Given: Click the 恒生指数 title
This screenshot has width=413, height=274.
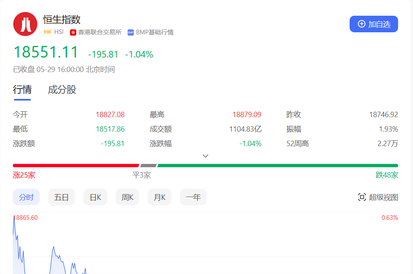Looking at the screenshot, I should point(62,19).
